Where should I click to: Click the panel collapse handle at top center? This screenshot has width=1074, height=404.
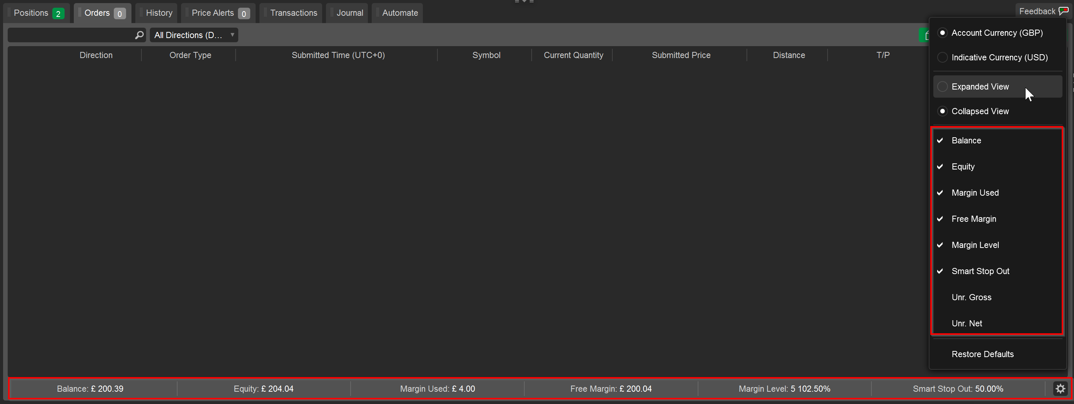tap(524, 1)
